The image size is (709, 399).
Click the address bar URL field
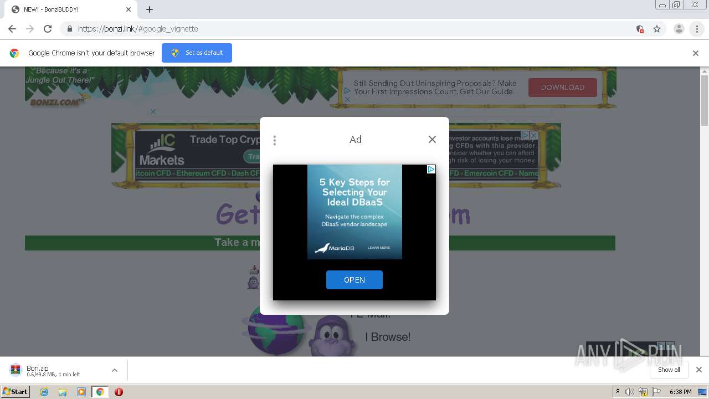(354, 29)
